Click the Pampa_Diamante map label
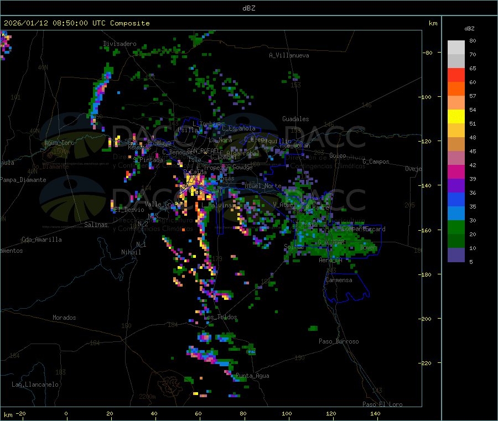Image resolution: width=498 pixels, height=421 pixels. [23, 180]
